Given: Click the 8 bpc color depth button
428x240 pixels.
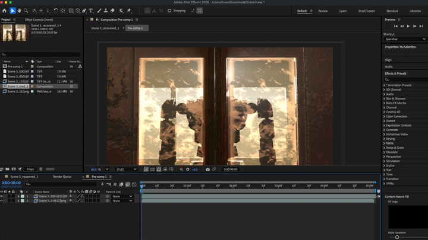Looking at the screenshot, I should [x=30, y=169].
